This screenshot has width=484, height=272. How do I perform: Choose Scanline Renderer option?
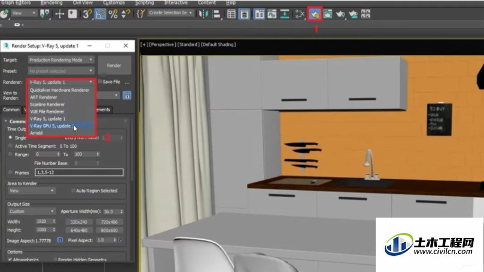61,104
